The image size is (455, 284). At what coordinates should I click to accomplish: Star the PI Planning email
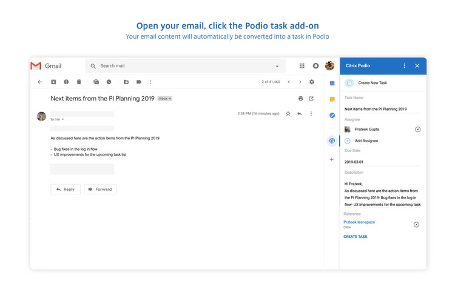point(288,114)
